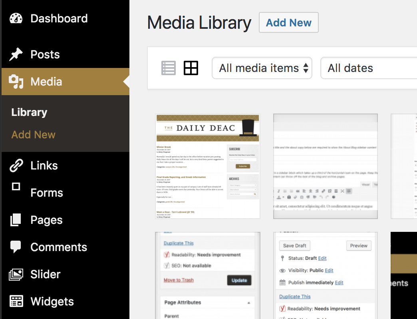The height and width of the screenshot is (319, 417).
Task: Open the Forms menu item
Action: click(x=47, y=193)
